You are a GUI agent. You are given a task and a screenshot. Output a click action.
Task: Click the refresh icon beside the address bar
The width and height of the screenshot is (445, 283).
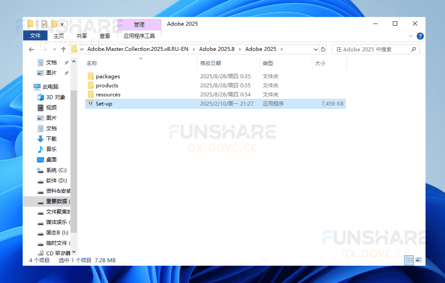(x=323, y=49)
